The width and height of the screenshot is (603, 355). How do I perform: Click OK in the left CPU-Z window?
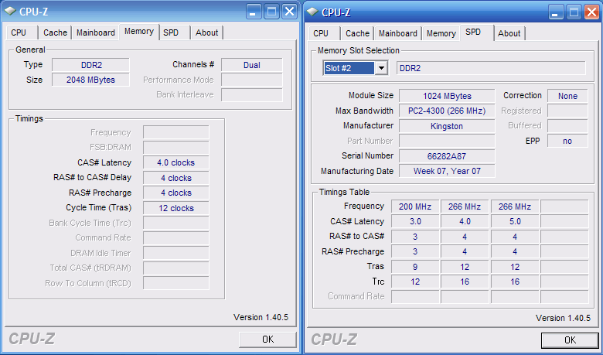[267, 340]
